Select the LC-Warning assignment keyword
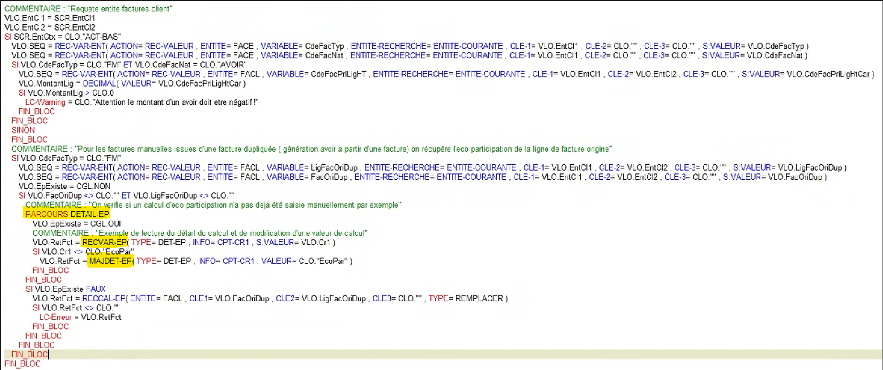This screenshot has height=370, width=883. 45,102
